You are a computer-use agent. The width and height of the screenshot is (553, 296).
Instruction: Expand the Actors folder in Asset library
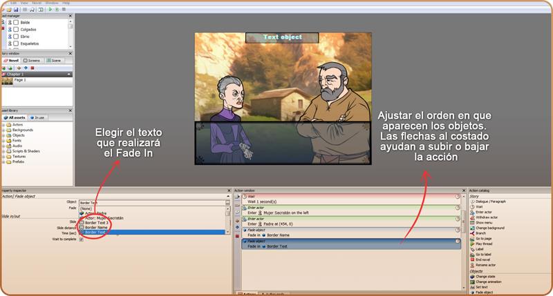pos(3,125)
